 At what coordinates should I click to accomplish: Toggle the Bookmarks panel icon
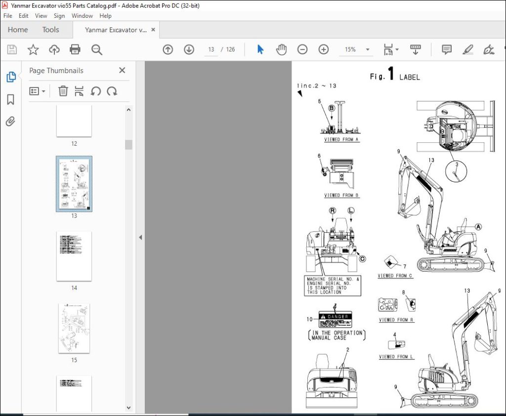click(x=11, y=100)
